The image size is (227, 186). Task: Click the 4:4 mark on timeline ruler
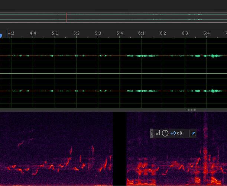tap(33, 33)
